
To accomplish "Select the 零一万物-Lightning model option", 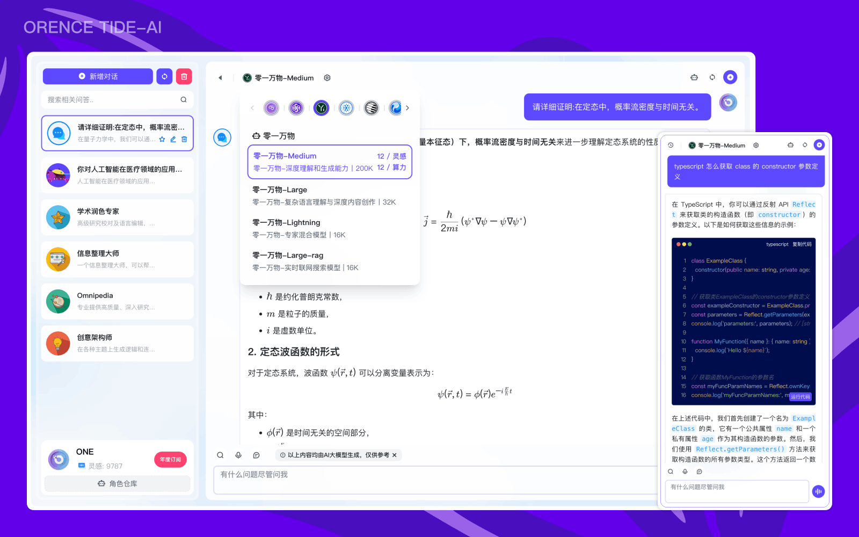I will point(330,228).
